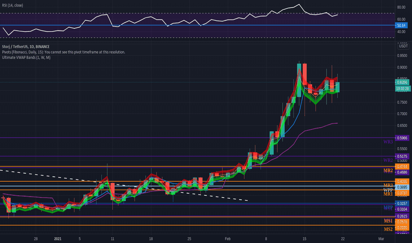
Task: Click the orange 0.3737 price label
Action: (402, 193)
